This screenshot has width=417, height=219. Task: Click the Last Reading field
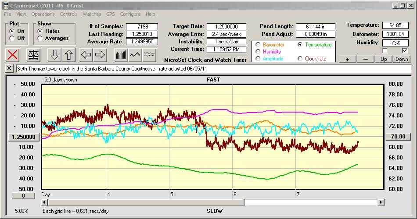tap(142, 34)
